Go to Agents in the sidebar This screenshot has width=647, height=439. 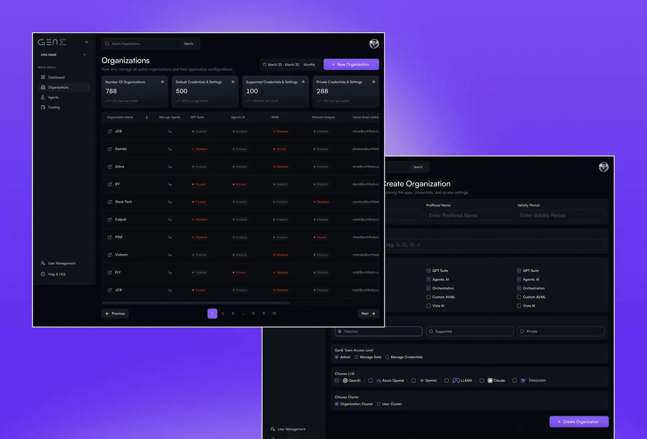(x=53, y=97)
